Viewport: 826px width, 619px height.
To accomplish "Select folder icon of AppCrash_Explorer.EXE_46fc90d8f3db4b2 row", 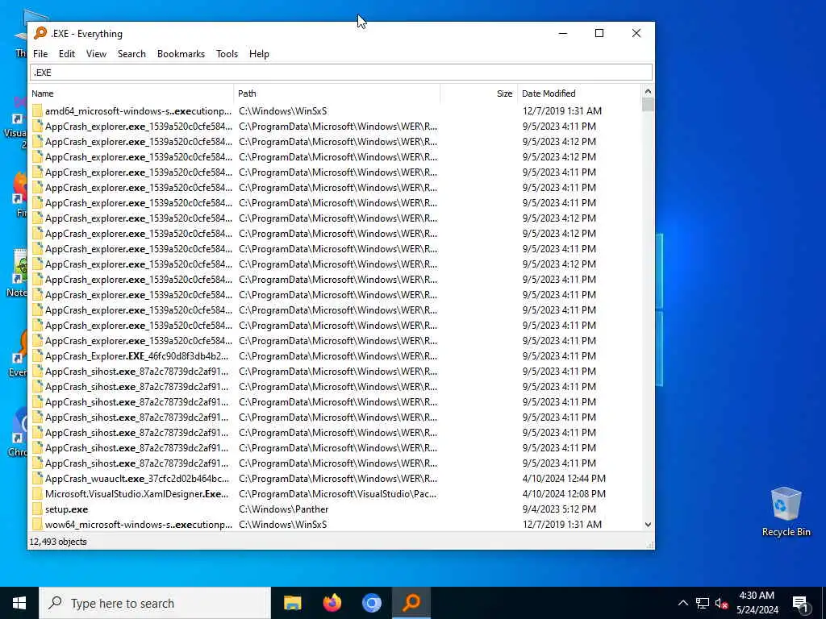I will pos(37,356).
